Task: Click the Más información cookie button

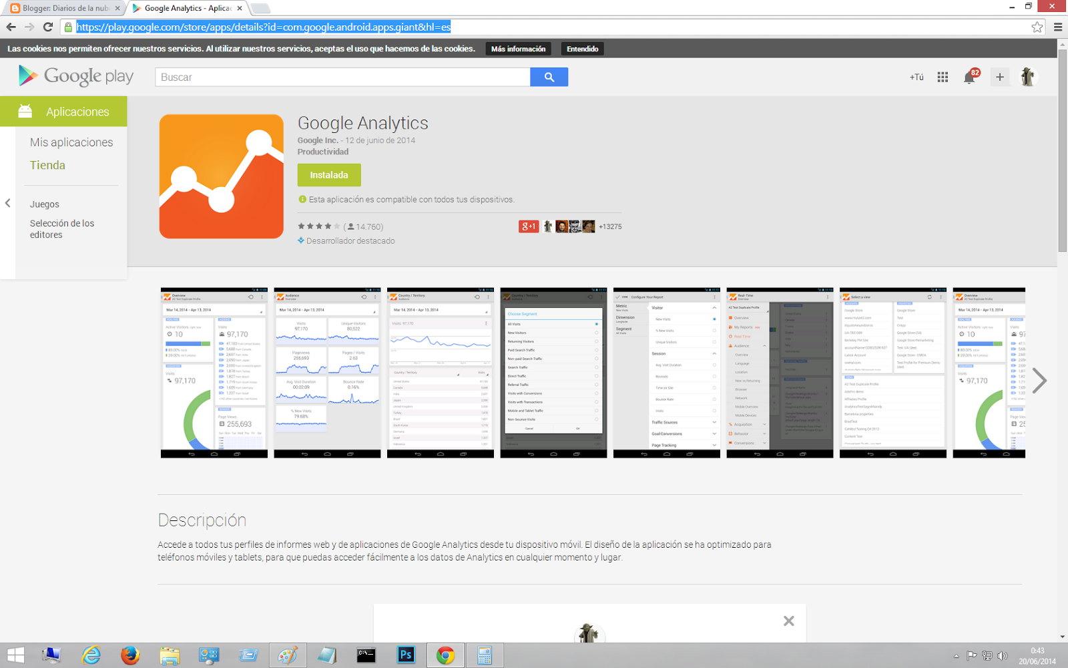Action: pos(518,49)
